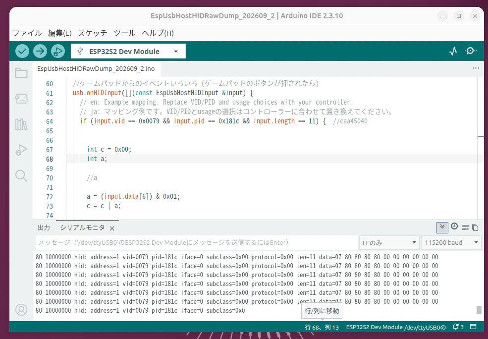Click ESP32S2 Dev Module /dev/ttyUSB0 status entry
488x339 pixels.
(396, 327)
